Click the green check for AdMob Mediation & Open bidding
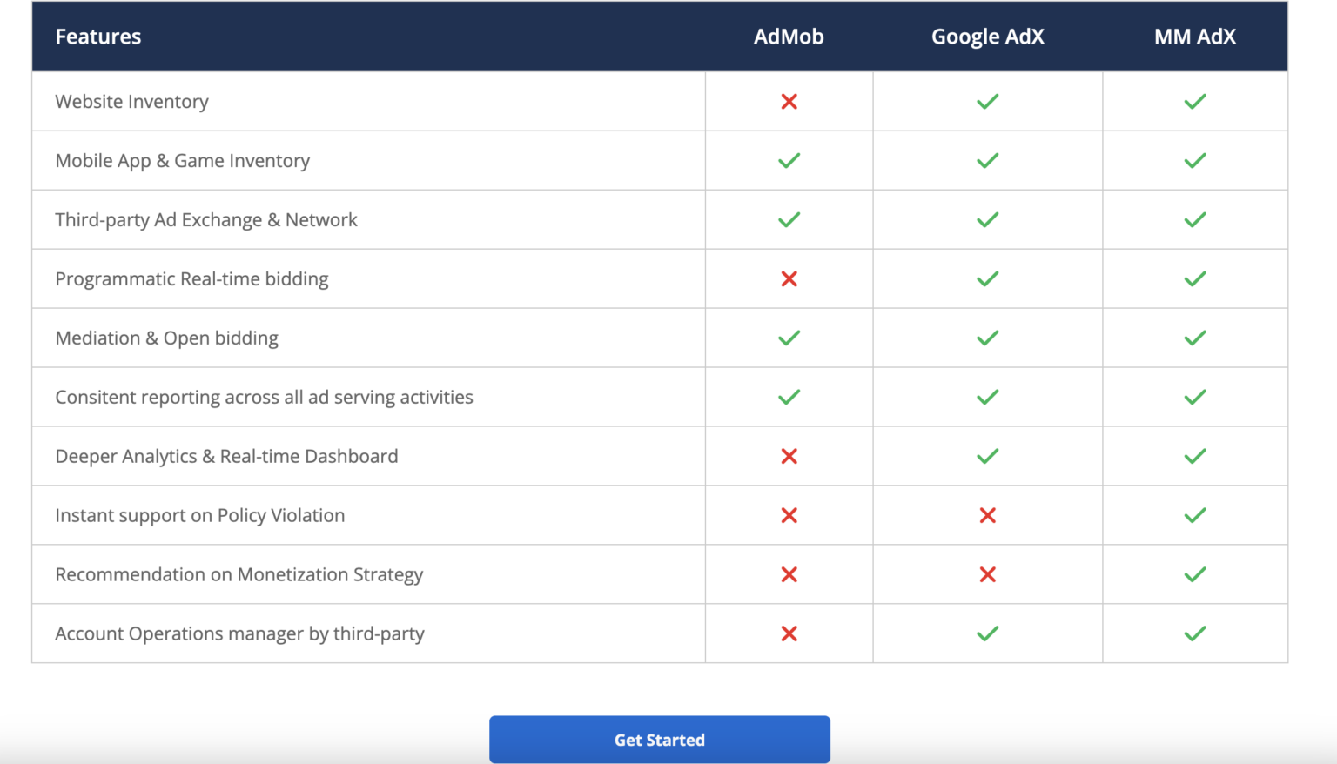Image resolution: width=1337 pixels, height=764 pixels. tap(789, 338)
